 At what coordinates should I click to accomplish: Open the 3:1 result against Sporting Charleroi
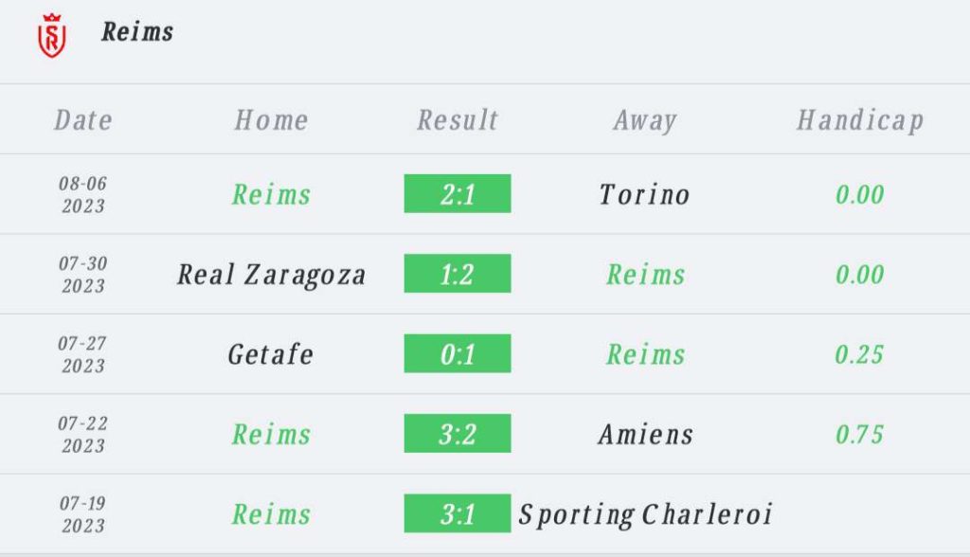pyautogui.click(x=458, y=513)
